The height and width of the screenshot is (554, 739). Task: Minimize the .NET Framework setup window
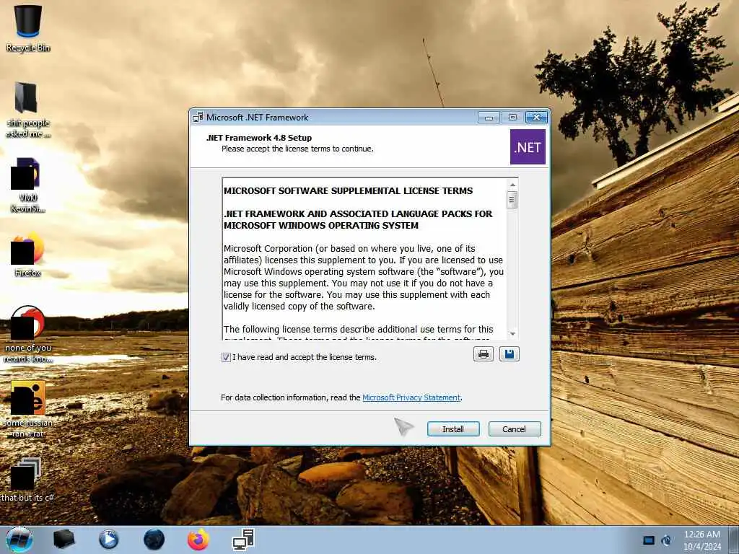coord(489,117)
